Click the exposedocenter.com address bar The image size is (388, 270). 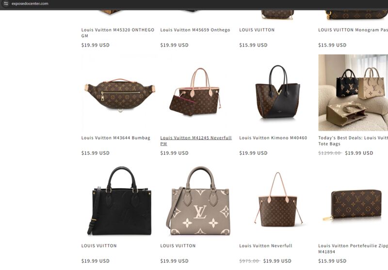30,3
